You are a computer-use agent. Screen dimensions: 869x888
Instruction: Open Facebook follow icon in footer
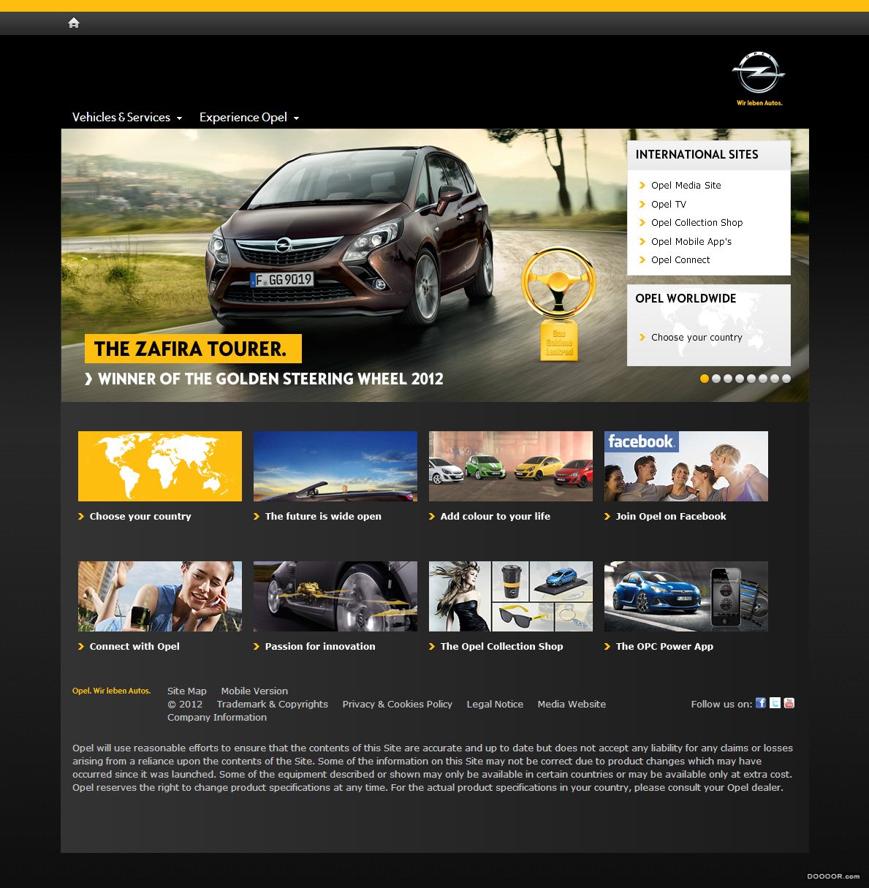coord(761,703)
